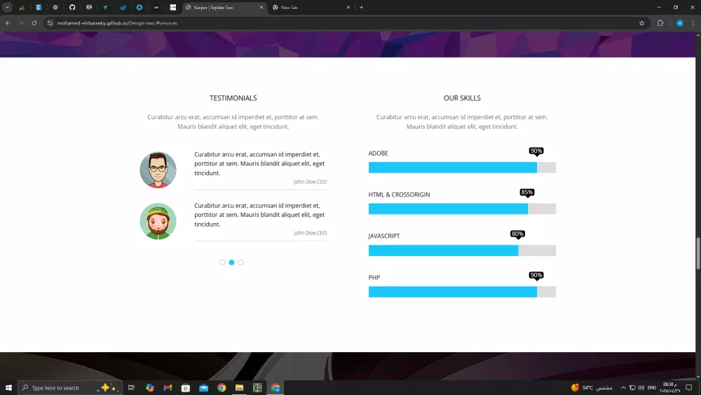Switch to the New Tab tab

(311, 7)
